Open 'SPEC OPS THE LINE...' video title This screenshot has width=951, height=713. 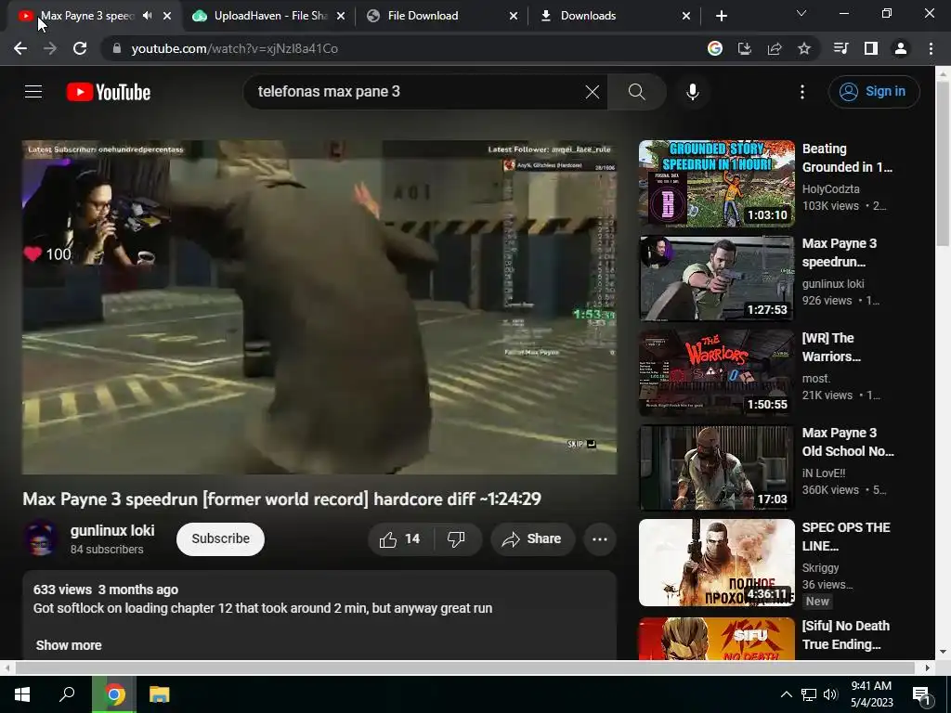pyautogui.click(x=845, y=537)
